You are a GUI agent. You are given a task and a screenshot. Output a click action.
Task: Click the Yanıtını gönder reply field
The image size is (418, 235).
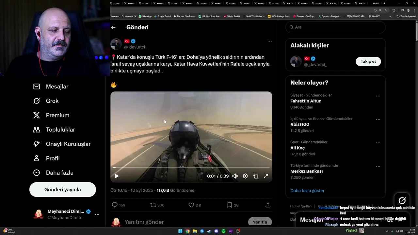tap(183, 222)
